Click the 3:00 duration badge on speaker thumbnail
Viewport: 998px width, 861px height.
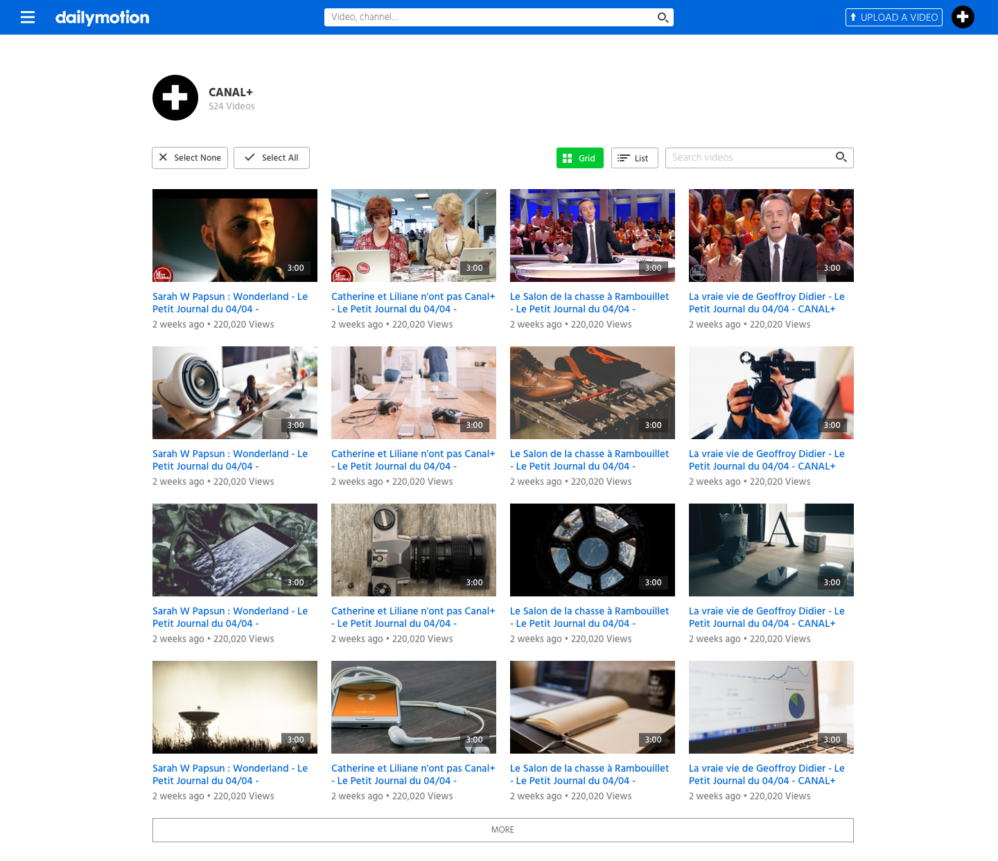point(296,425)
